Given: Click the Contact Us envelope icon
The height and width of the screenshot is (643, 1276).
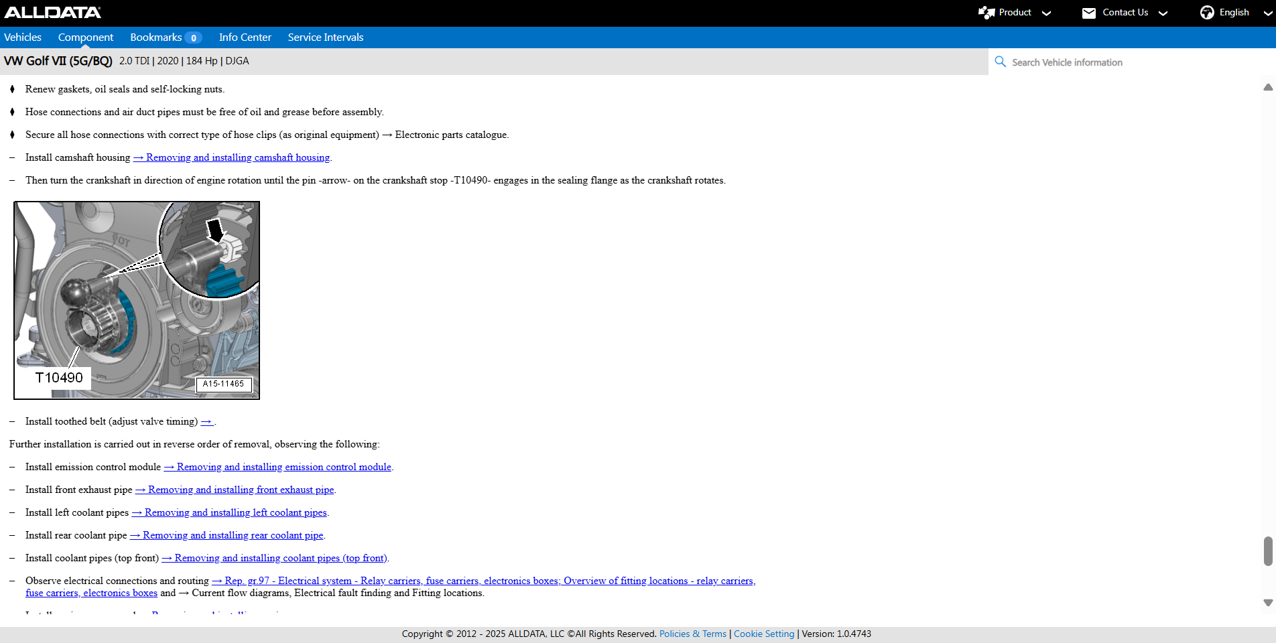Looking at the screenshot, I should pyautogui.click(x=1088, y=13).
